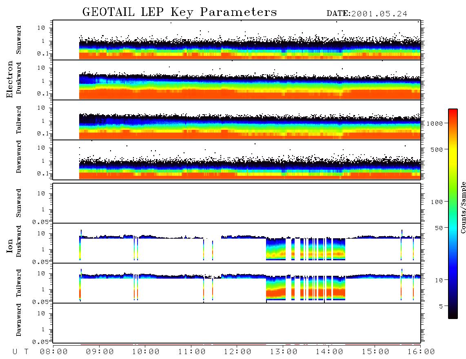
Task: Click the 10 tick of Electron Dawnward axis
Action: pos(41,148)
